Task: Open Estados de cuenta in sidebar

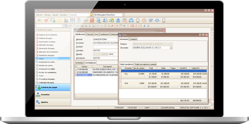Action: [46, 65]
